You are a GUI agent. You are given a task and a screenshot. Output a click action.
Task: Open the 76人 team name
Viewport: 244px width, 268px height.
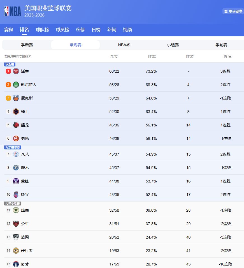pyautogui.click(x=25, y=154)
